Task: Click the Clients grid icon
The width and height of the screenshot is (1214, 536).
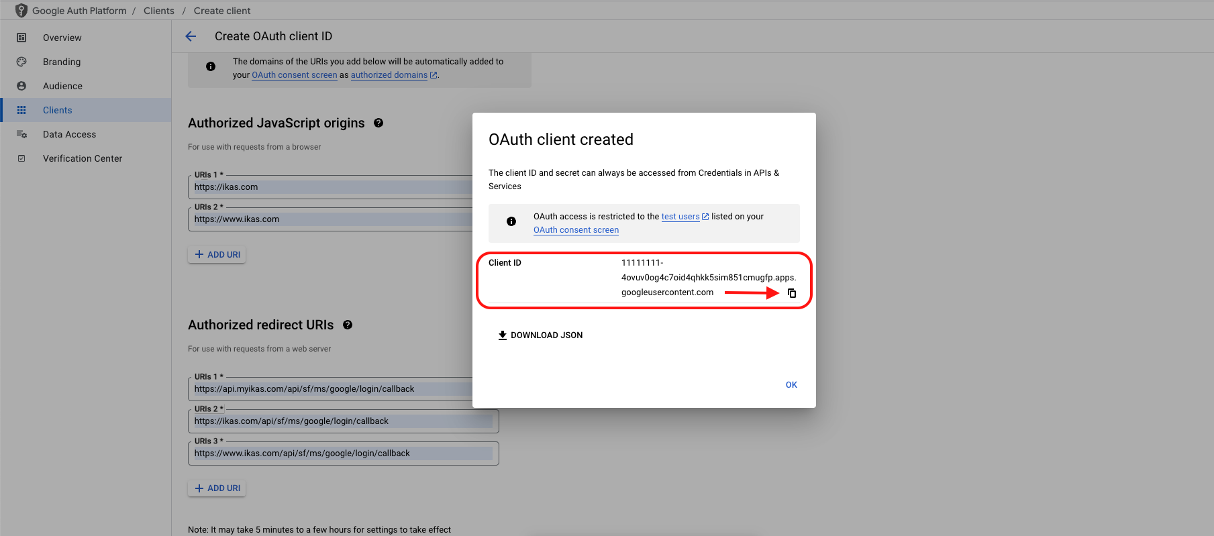Action: click(21, 110)
